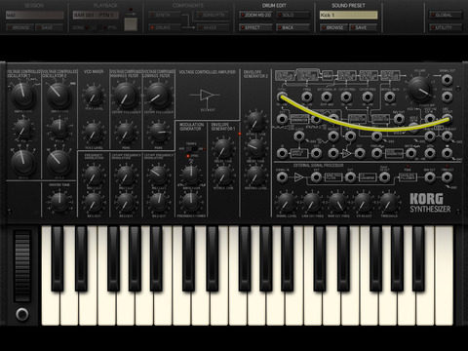The height and width of the screenshot is (351, 468).
Task: Switch to the DRUMS component
Action: (x=164, y=27)
